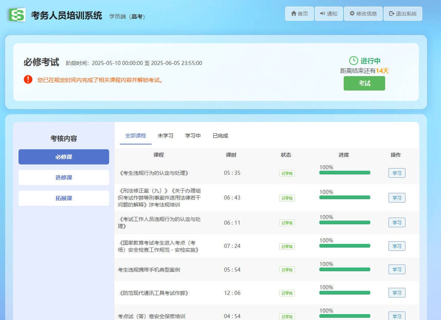Screen dimensions: 441x320
Task: Click course title 考生违规携带手机典型案例
Action: tap(149, 270)
